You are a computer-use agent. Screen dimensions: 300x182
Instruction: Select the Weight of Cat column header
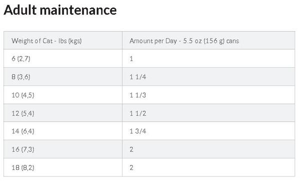[63, 41]
